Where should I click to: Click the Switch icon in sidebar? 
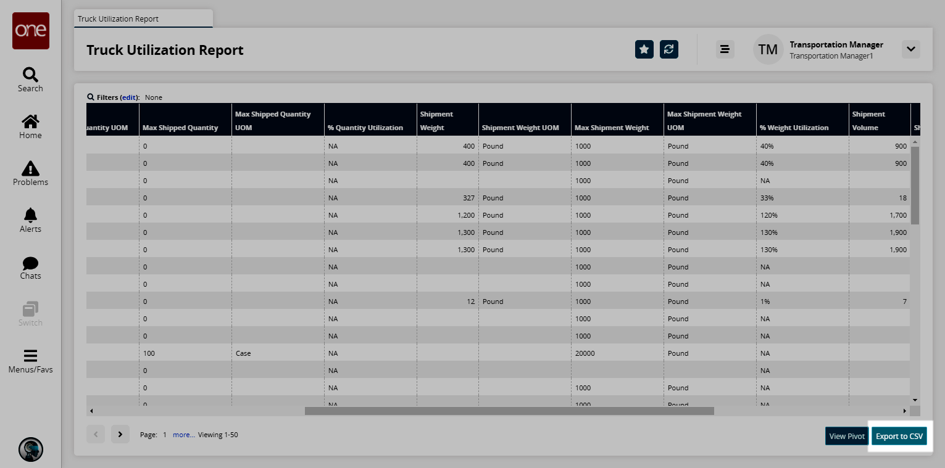click(x=30, y=314)
